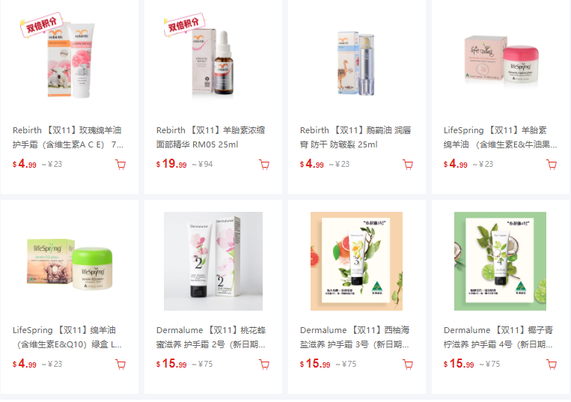Add Rebirth rose lanolin hand cream to cart

[120, 165]
